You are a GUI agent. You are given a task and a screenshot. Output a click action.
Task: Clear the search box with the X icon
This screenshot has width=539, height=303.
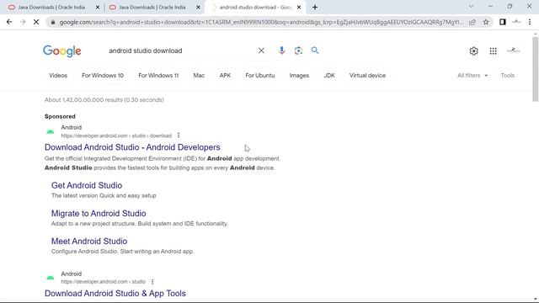pos(261,50)
